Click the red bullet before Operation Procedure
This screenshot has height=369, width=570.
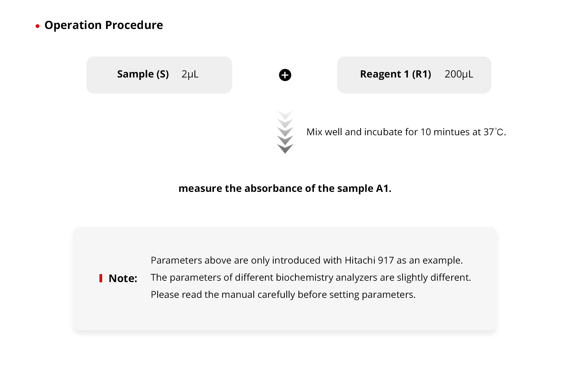click(37, 26)
